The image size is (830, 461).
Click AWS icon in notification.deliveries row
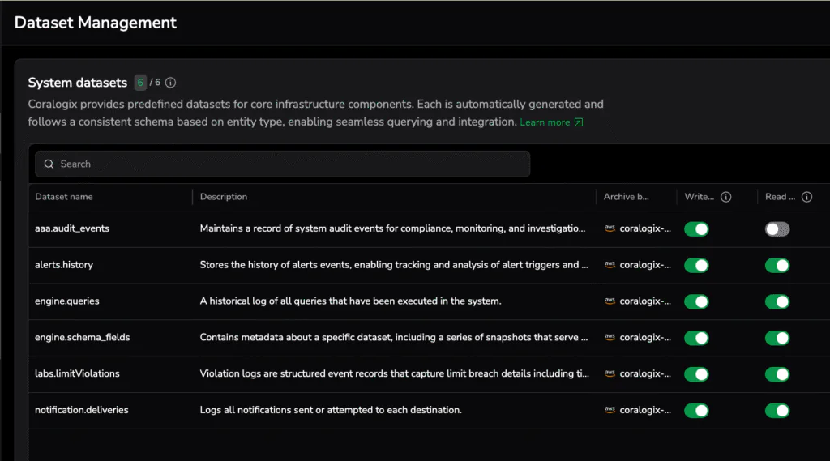click(610, 410)
